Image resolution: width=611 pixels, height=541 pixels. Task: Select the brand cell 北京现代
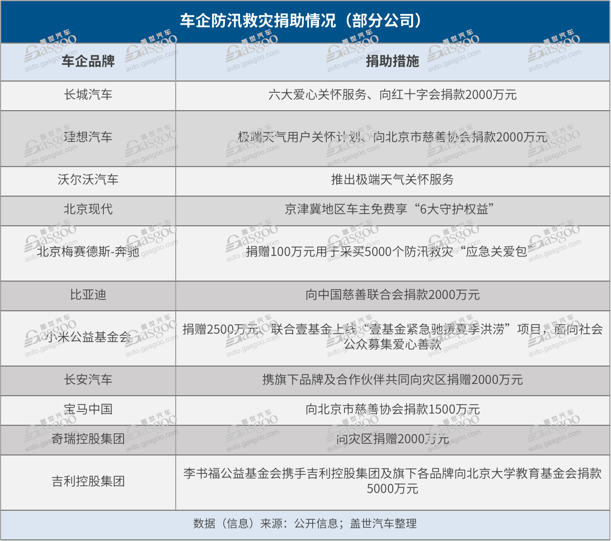tap(88, 210)
